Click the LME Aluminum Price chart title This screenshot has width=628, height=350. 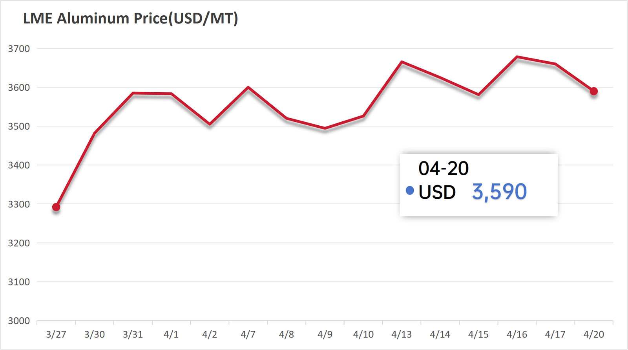click(x=131, y=18)
